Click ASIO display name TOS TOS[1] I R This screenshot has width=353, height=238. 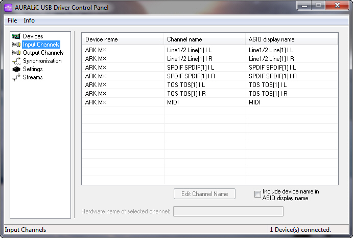[268, 94]
